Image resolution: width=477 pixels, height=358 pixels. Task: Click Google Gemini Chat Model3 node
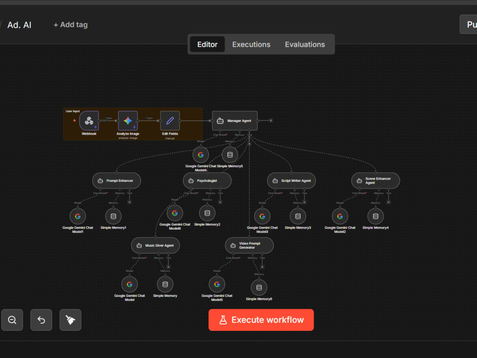(x=262, y=216)
